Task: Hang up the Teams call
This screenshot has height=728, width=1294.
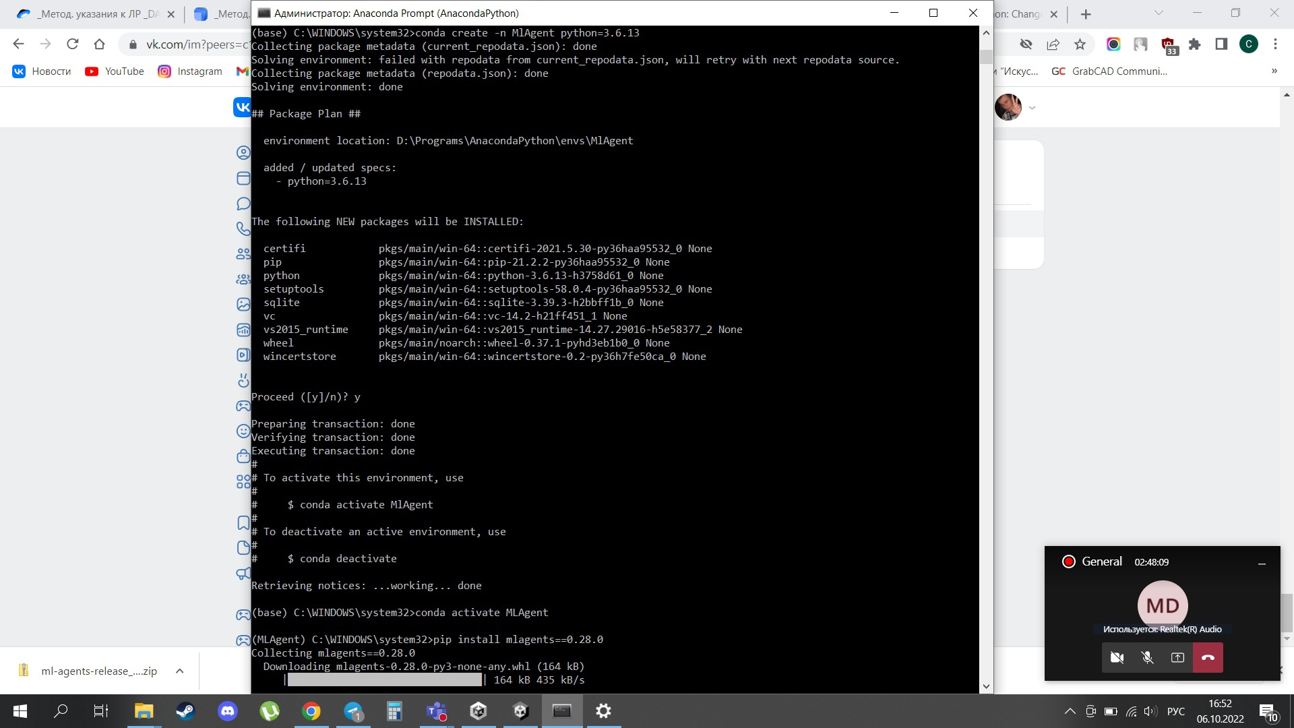Action: [x=1208, y=657]
